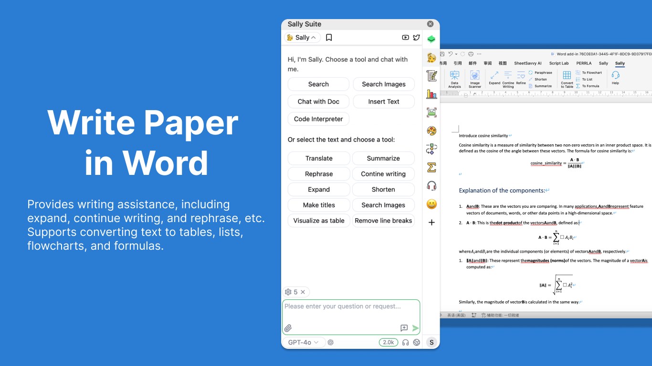Click the Contine writing button in the Sally panel
The image size is (652, 366).
click(x=383, y=174)
